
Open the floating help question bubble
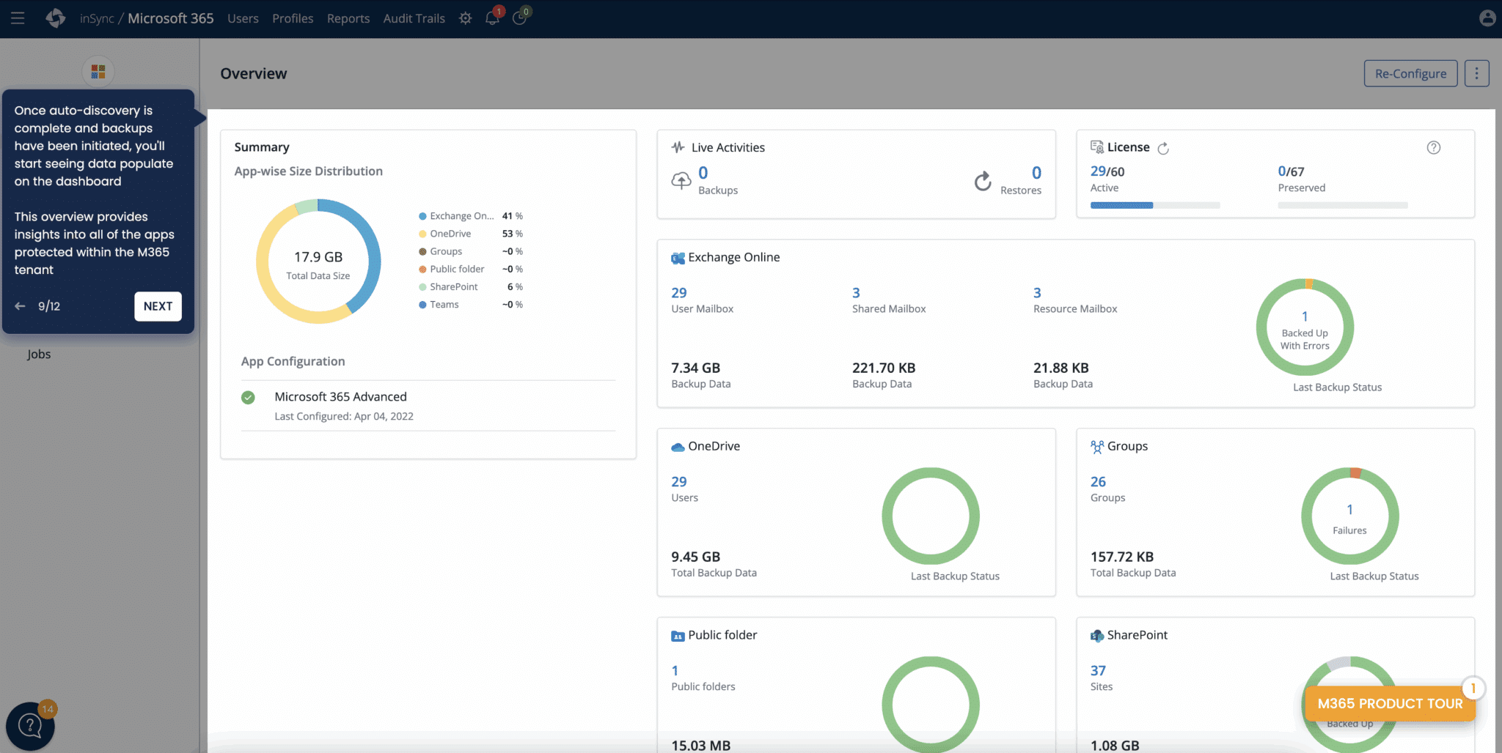30,725
